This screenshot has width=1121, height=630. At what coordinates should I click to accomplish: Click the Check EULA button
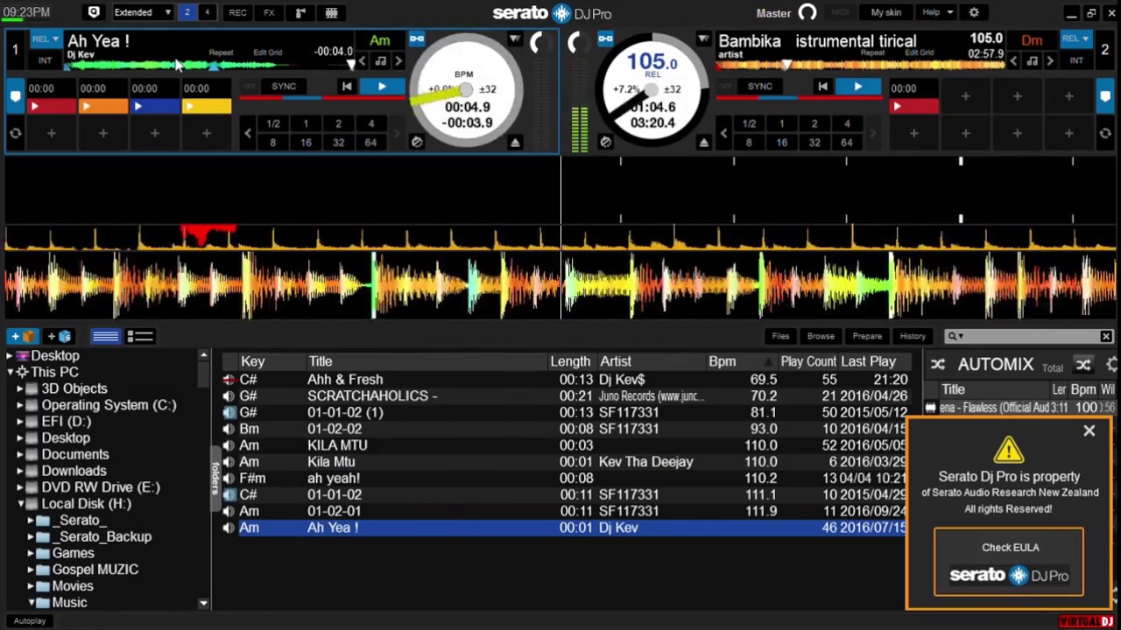(x=1009, y=563)
